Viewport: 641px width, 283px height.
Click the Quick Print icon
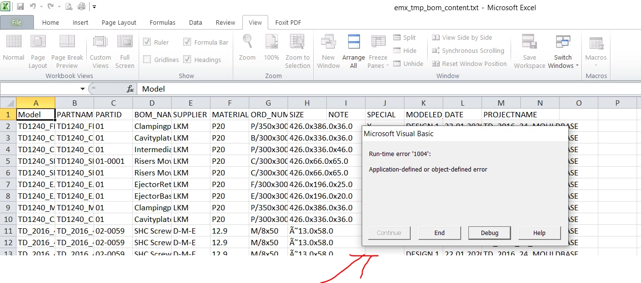[81, 7]
